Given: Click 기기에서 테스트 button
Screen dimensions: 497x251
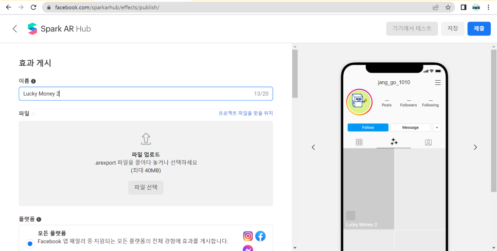Looking at the screenshot, I should point(412,28).
